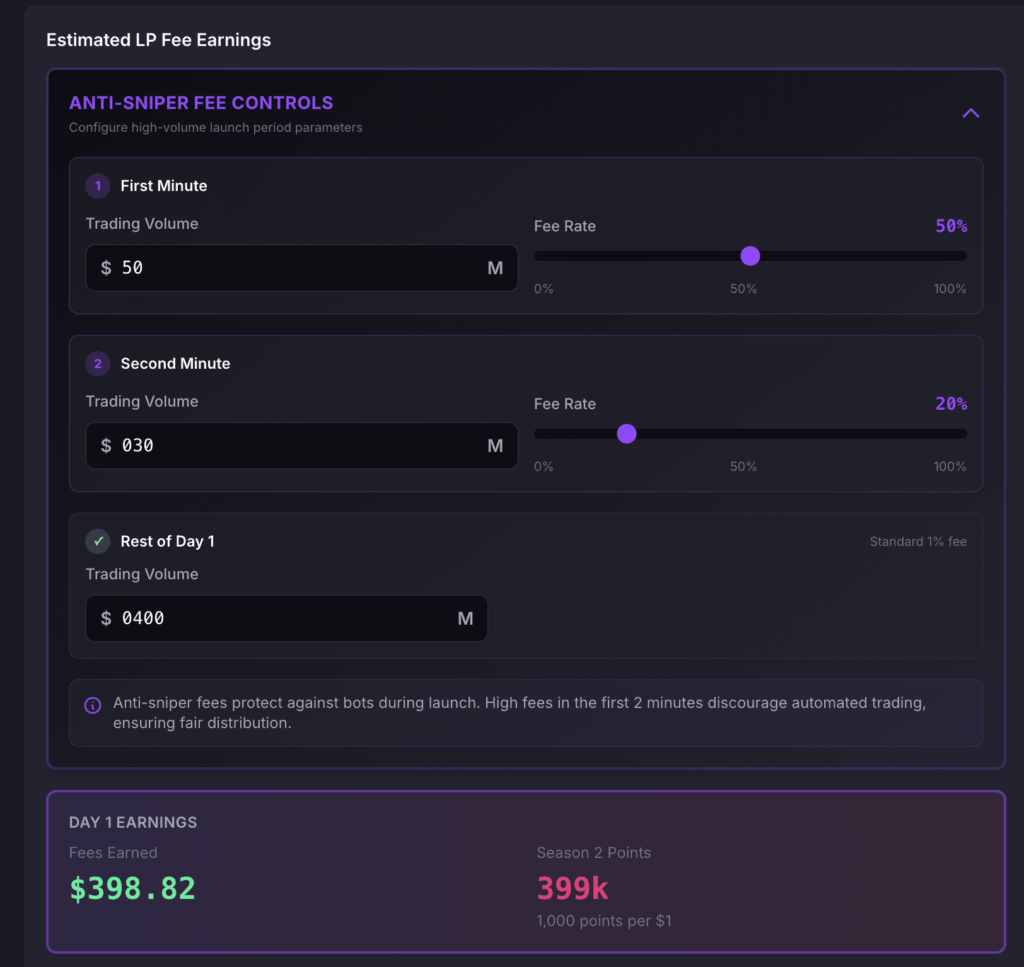
Task: Click the Anti-Sniper Fee Controls heading
Action: [201, 103]
